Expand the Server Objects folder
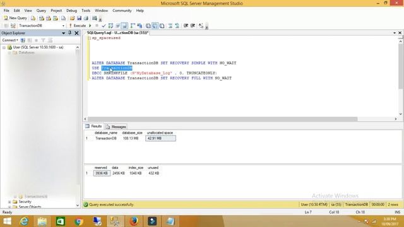 click(x=9, y=207)
